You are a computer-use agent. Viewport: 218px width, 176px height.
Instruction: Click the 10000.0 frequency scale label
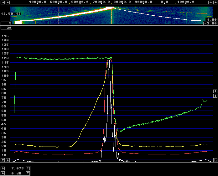186,2
